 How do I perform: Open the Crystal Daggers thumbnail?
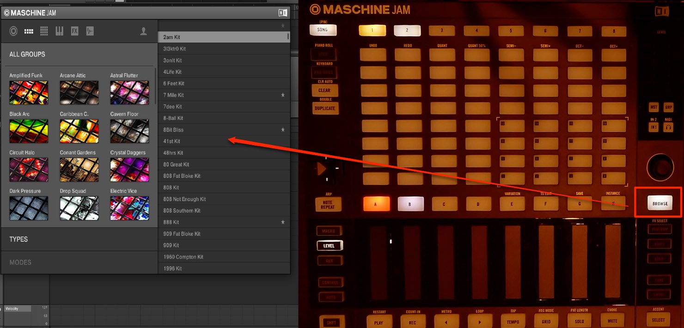129,170
